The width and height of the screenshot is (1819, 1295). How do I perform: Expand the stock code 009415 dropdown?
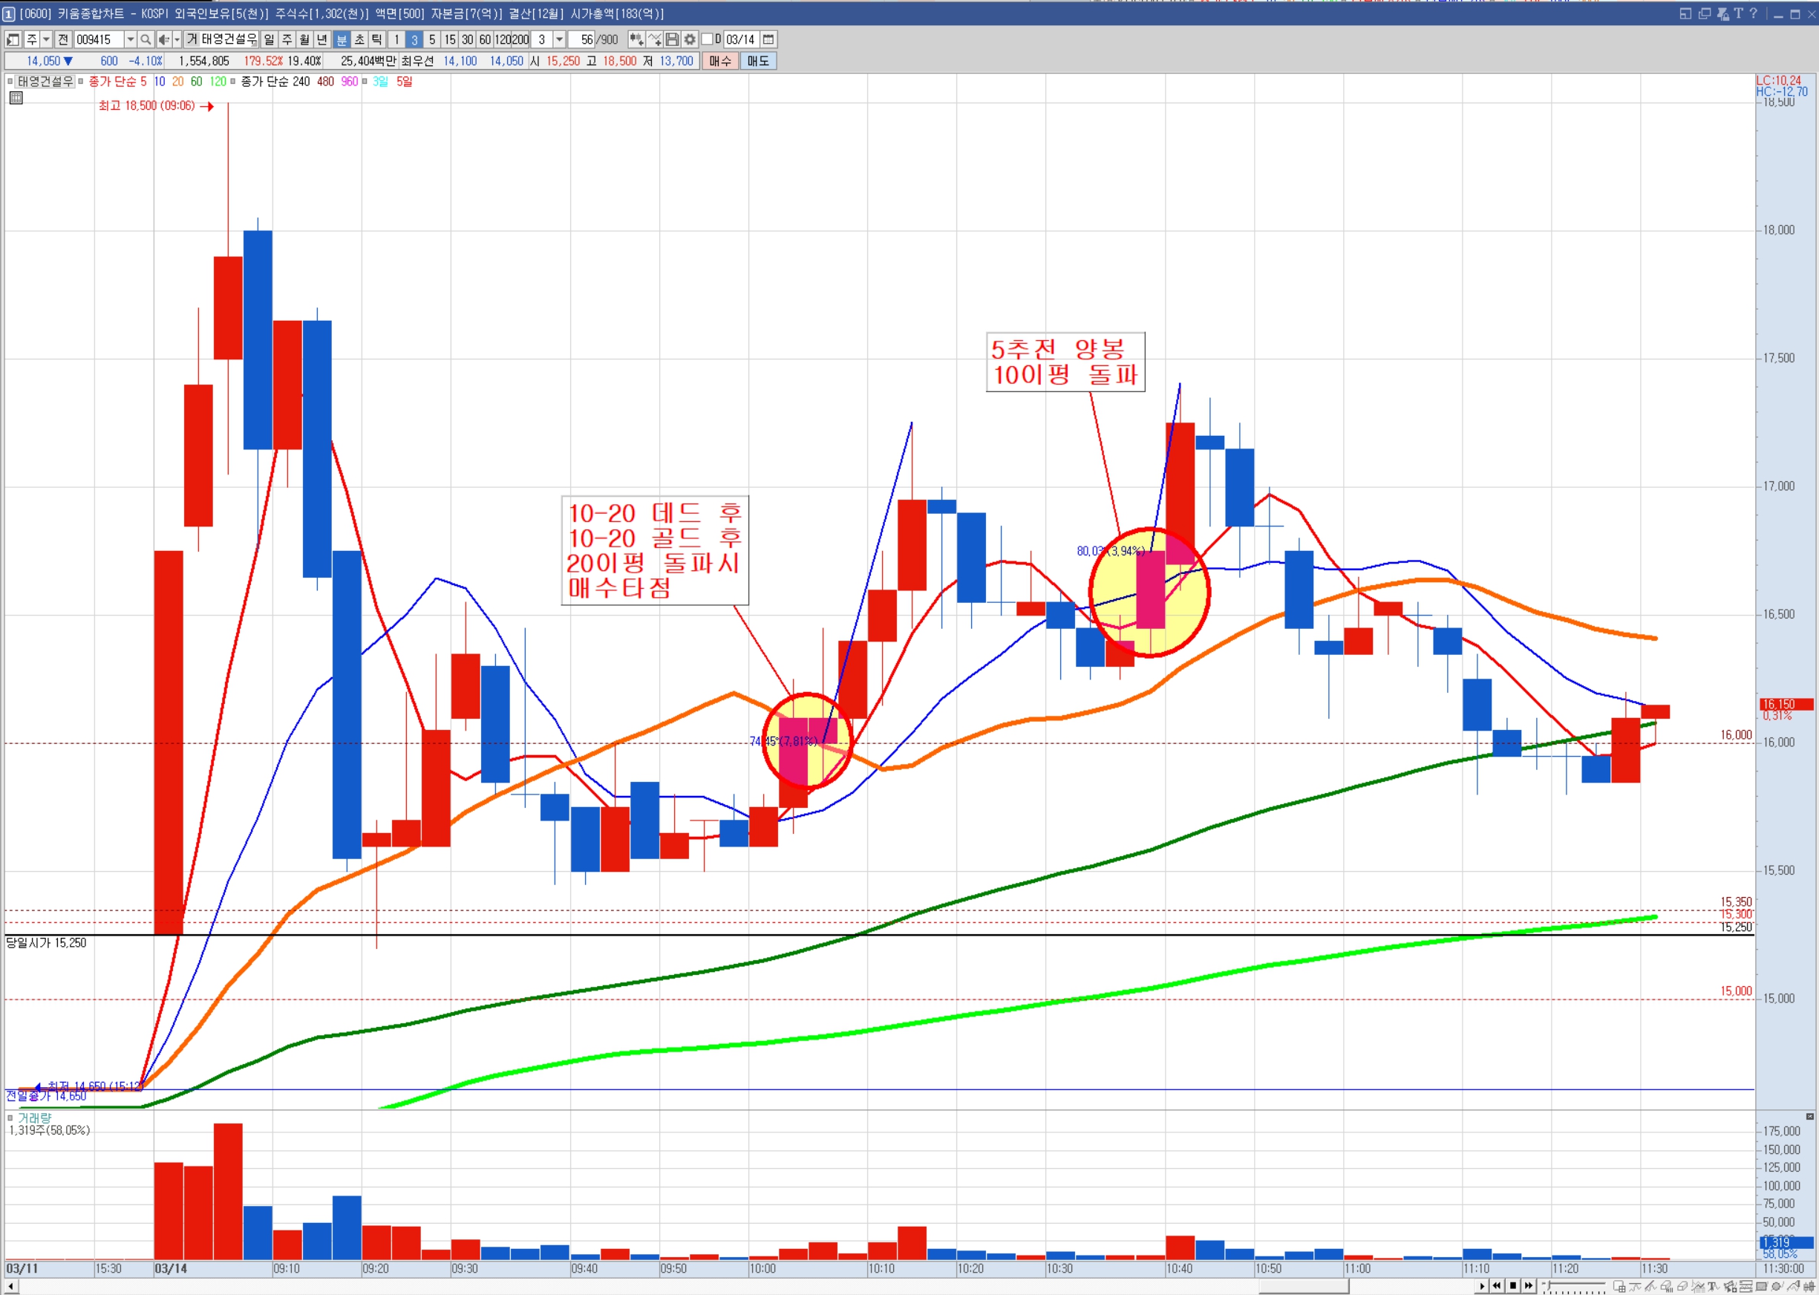pos(130,39)
